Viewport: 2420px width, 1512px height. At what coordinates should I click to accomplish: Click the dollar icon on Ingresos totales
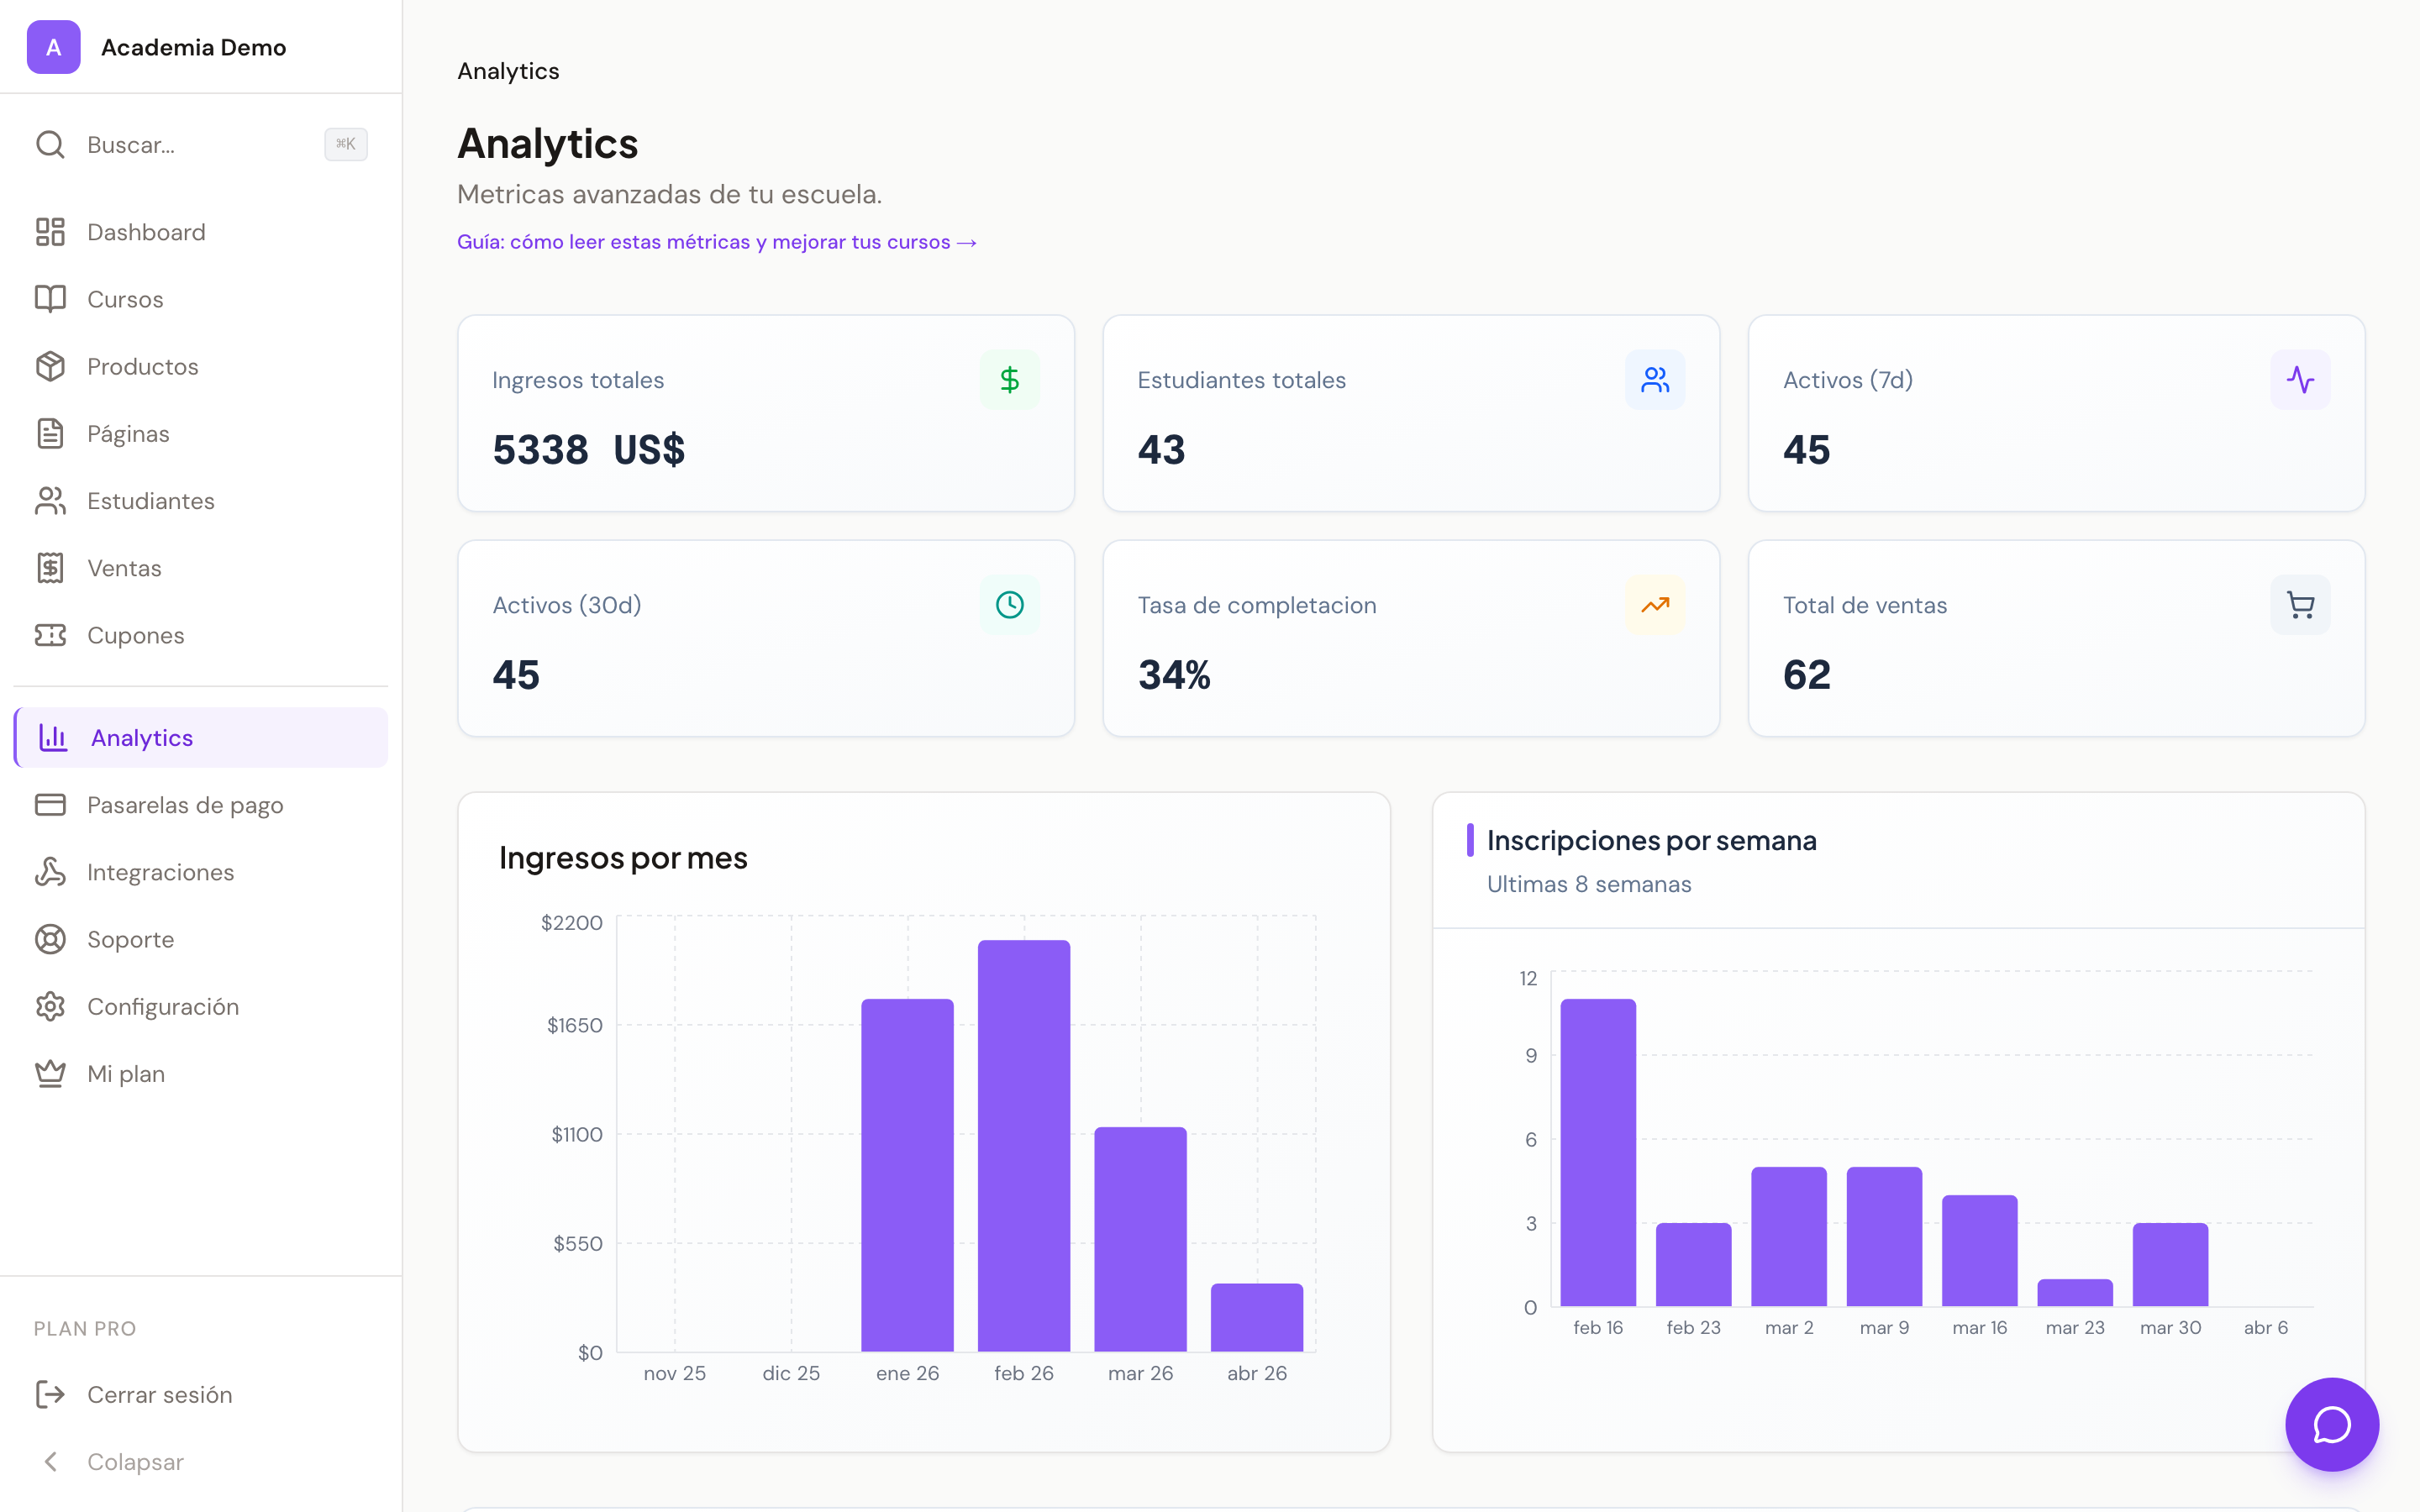coord(1009,379)
